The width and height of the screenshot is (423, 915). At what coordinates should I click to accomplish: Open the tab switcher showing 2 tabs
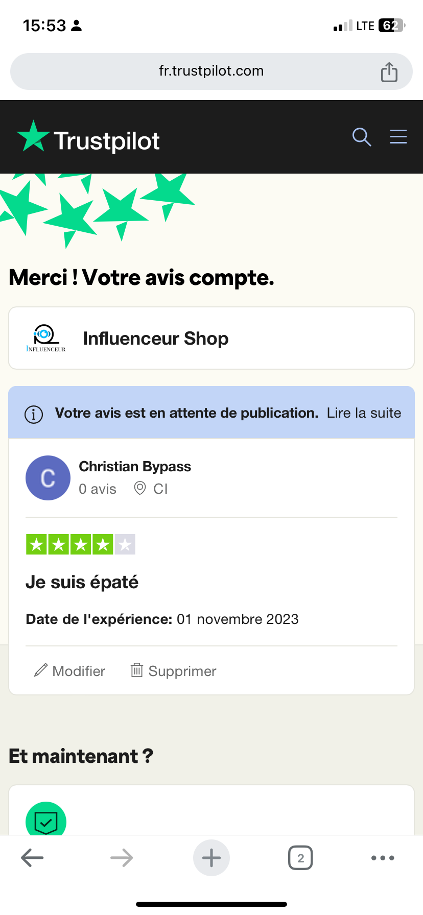(300, 858)
